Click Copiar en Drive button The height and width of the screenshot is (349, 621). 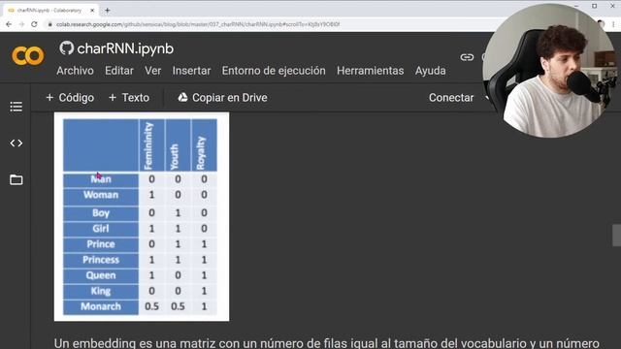[222, 97]
